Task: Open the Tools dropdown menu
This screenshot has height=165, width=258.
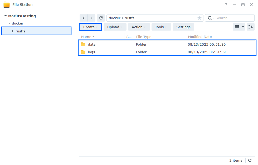Action: point(161,27)
